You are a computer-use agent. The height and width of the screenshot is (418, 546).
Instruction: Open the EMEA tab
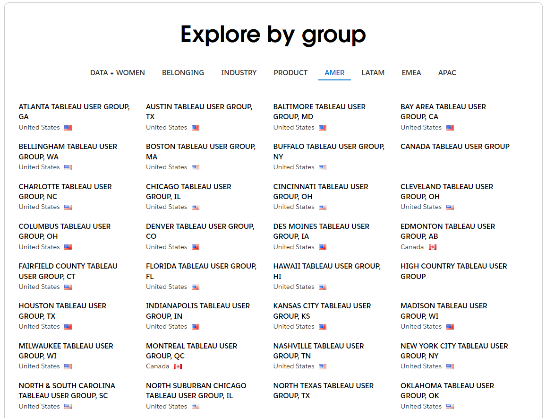(x=411, y=73)
